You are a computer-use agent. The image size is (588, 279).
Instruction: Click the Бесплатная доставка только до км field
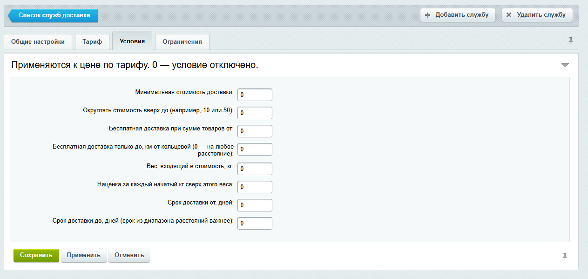255,150
